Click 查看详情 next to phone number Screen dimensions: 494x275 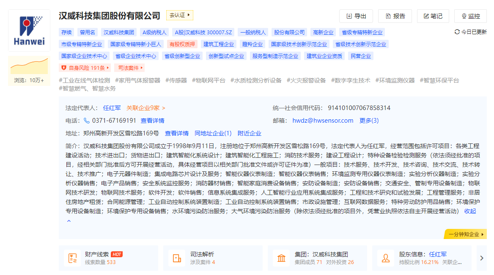[x=153, y=121]
